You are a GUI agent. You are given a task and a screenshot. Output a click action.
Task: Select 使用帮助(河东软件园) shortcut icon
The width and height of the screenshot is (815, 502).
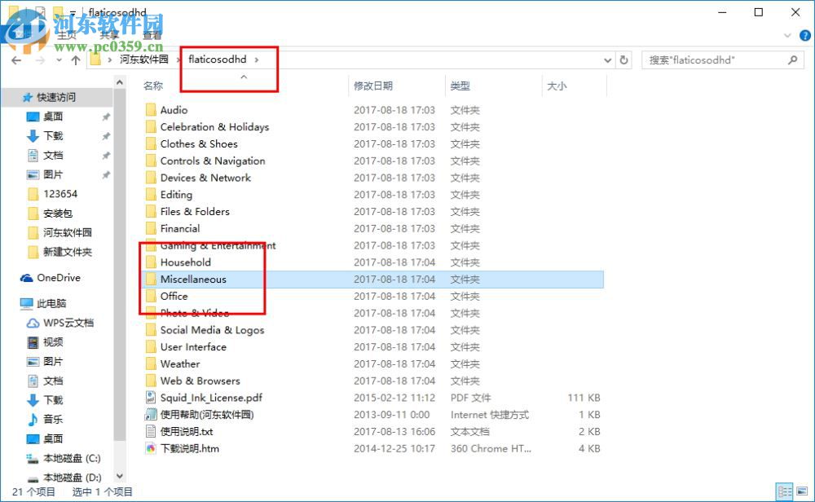151,415
